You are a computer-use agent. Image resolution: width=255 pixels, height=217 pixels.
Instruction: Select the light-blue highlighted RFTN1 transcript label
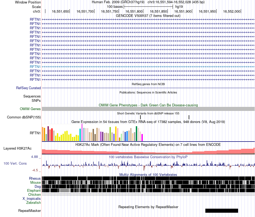(x=35, y=67)
